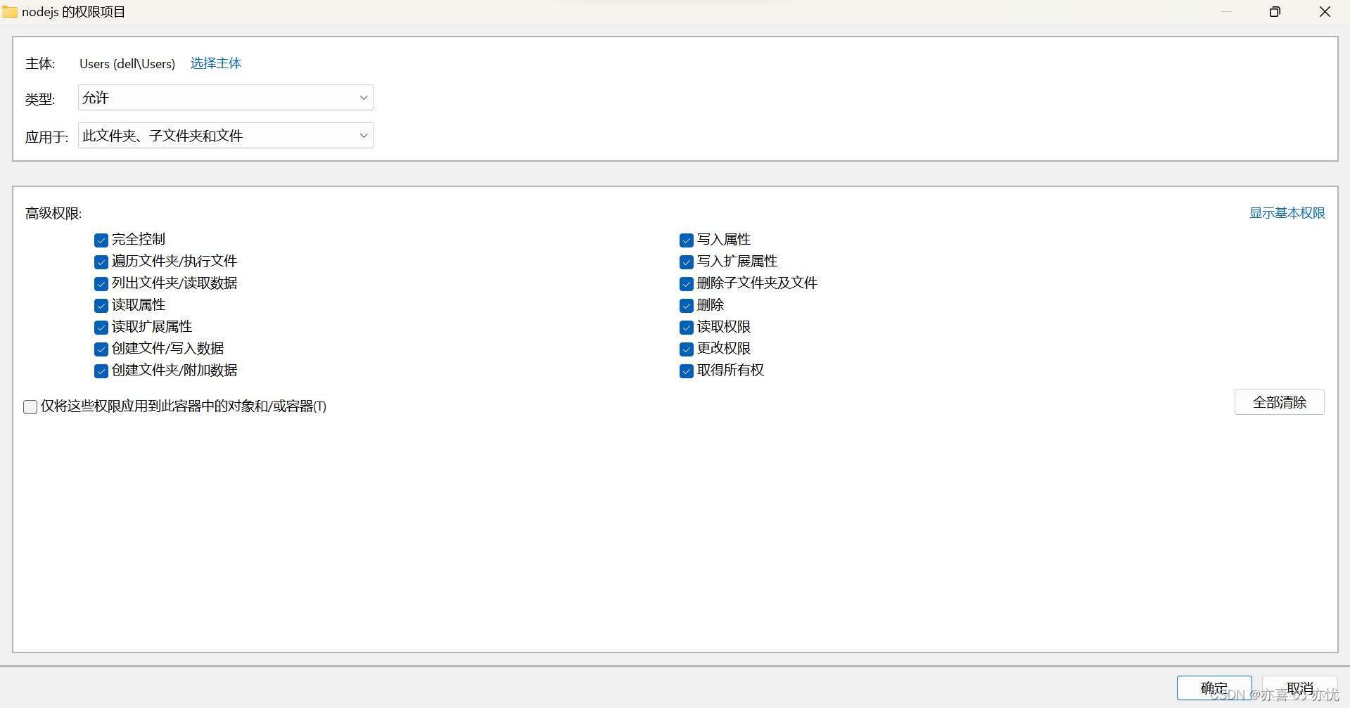The width and height of the screenshot is (1350, 708).
Task: Uncheck 删除子文件夹及文件 permission
Action: (687, 284)
